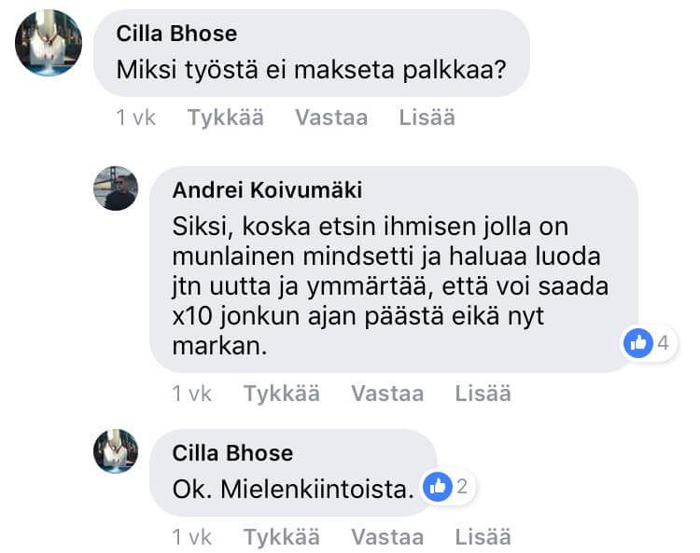Click Cilla Bhose's top comment avatar

[x=49, y=44]
